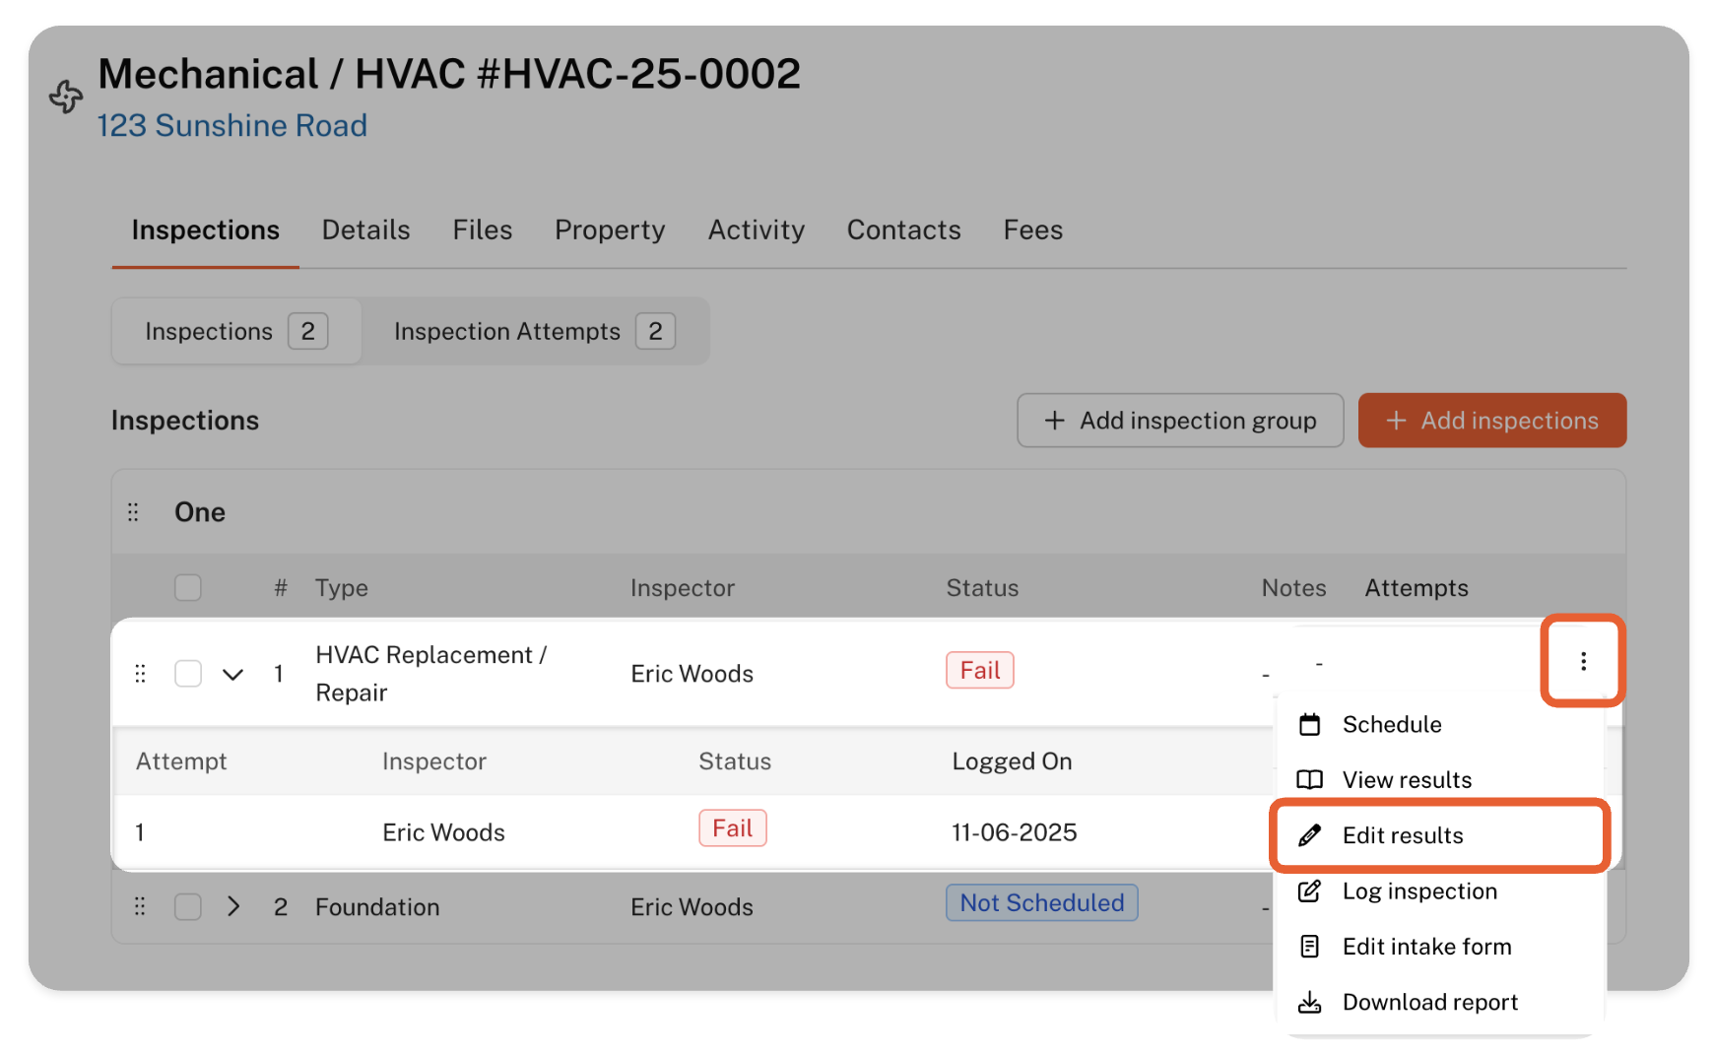Click the three-dot menu on HVAC row

tap(1582, 661)
